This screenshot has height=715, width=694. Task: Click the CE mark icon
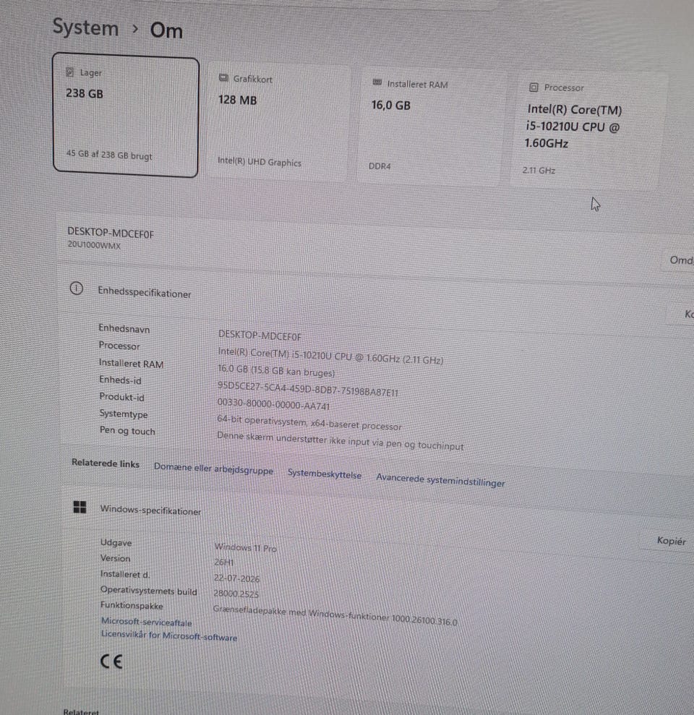[112, 662]
